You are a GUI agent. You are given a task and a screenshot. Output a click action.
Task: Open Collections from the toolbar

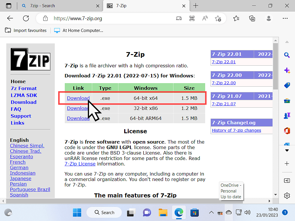coord(252,18)
